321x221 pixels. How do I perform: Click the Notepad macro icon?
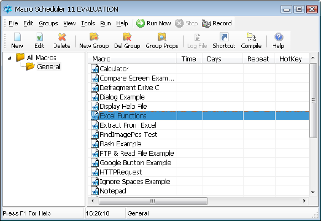95,191
